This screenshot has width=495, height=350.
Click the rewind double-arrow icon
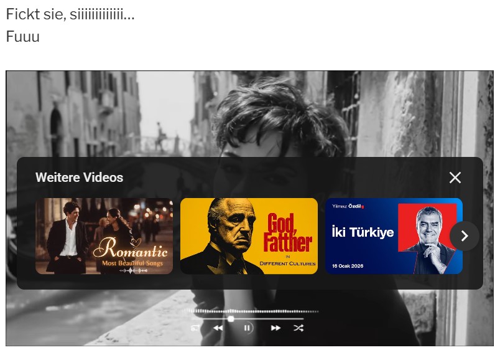pyautogui.click(x=218, y=328)
